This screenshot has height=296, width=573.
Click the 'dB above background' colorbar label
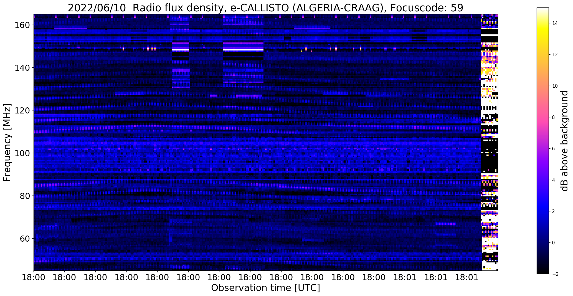coord(565,141)
